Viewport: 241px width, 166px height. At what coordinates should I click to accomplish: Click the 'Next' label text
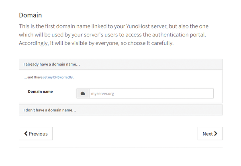(x=208, y=134)
